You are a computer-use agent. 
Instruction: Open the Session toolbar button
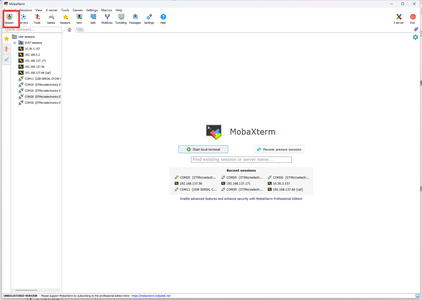[9, 19]
